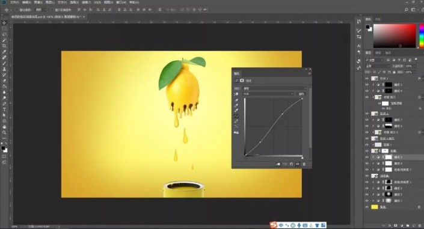This screenshot has width=424, height=229.
Task: Switch to the Channels tab beside Layers
Action: [x=378, y=53]
